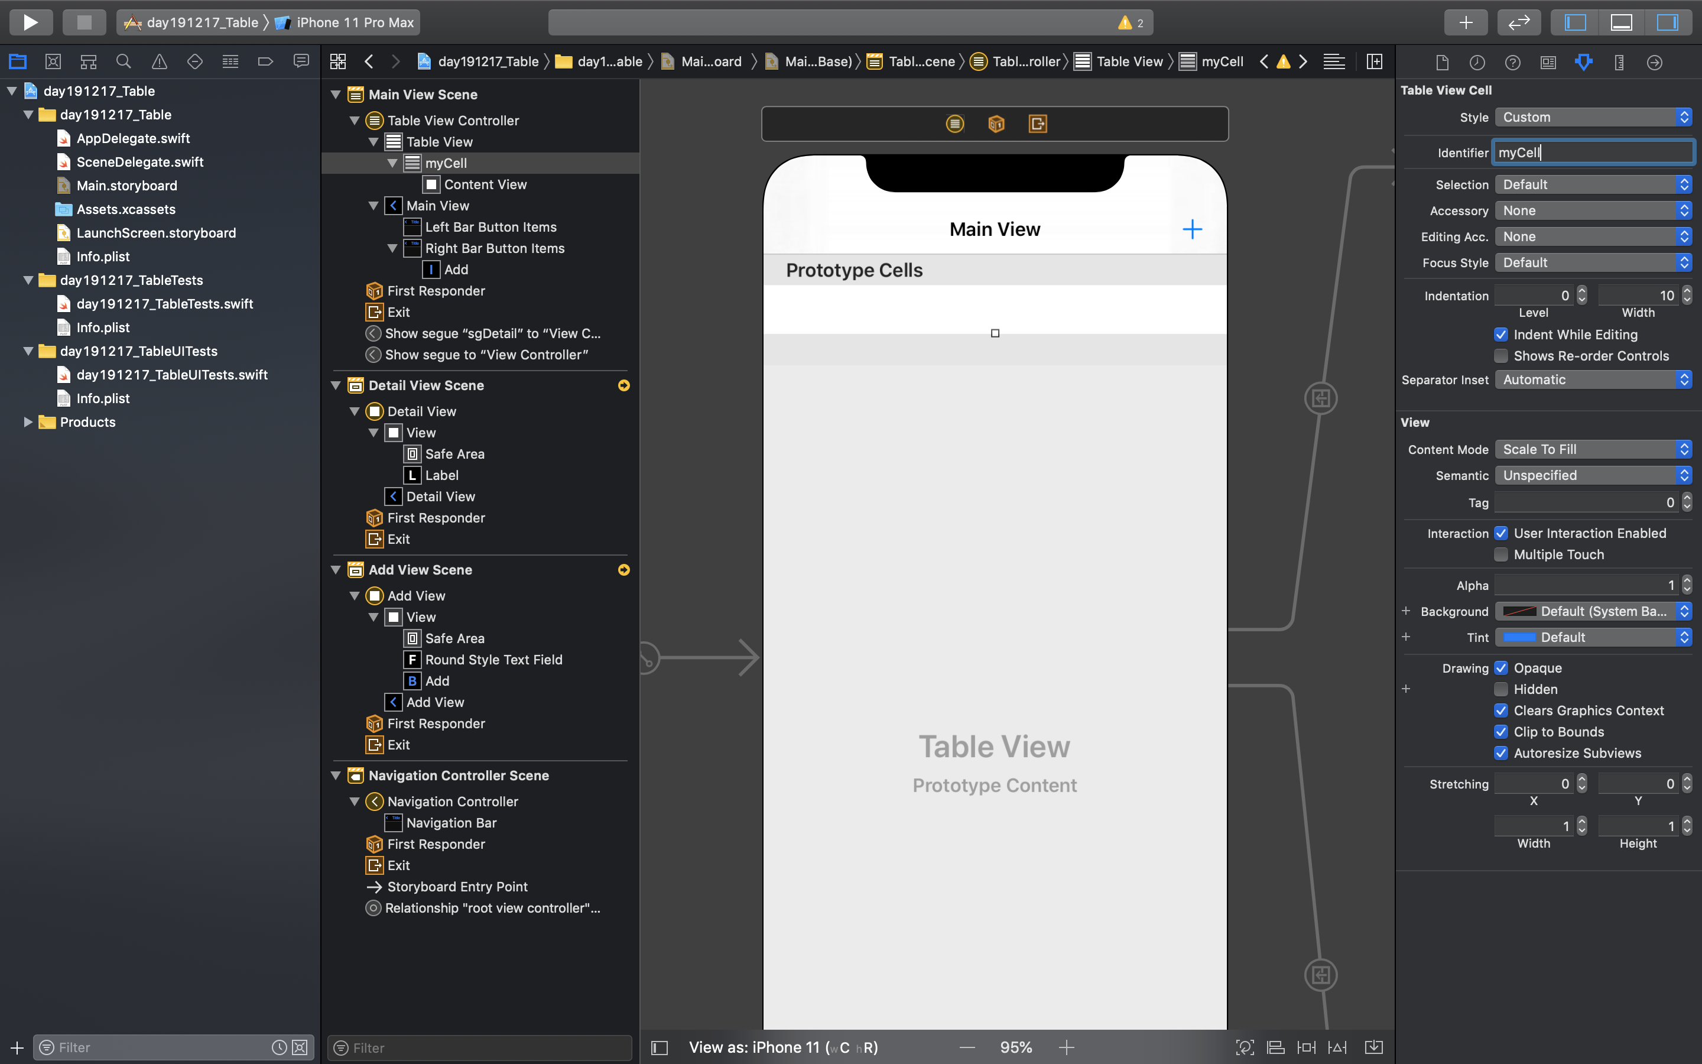
Task: Open the Size inspector ruler icon
Action: [x=1619, y=63]
